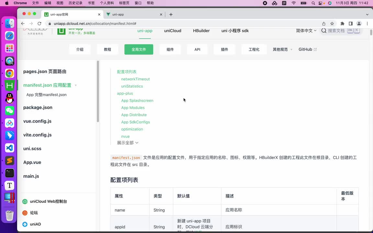Open WeChat from the dock
This screenshot has height=233, width=373.
coord(9,111)
